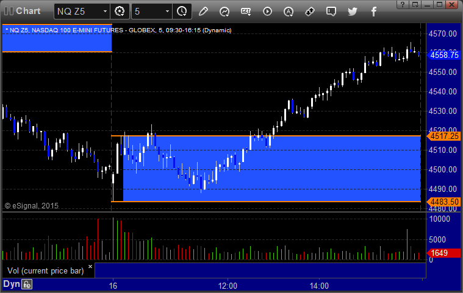
Task: Click the NQ Z5 NASDAQ 100 E-MINI title text
Action: pyautogui.click(x=118, y=30)
